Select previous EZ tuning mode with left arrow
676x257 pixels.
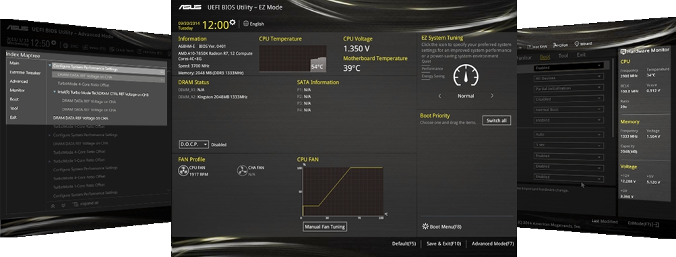pyautogui.click(x=439, y=96)
